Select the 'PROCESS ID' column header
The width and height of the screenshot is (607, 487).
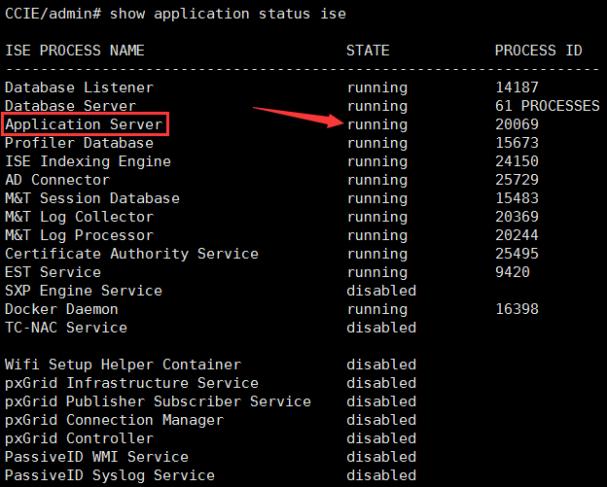click(539, 51)
